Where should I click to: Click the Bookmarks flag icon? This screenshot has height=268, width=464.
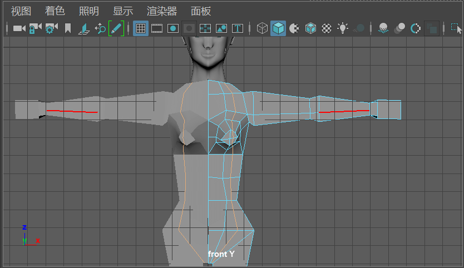[x=68, y=28]
